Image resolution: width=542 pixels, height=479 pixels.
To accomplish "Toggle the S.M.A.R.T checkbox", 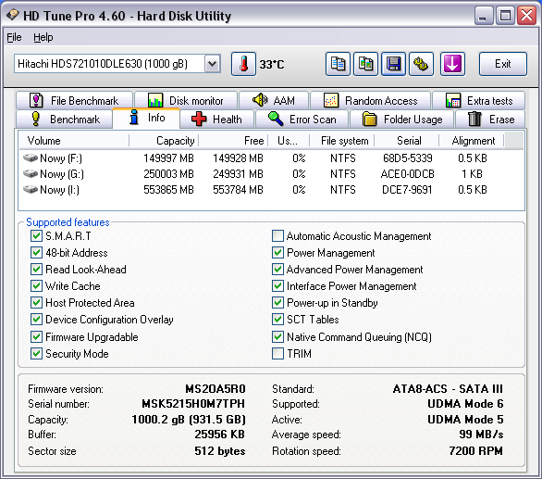I will tap(36, 236).
